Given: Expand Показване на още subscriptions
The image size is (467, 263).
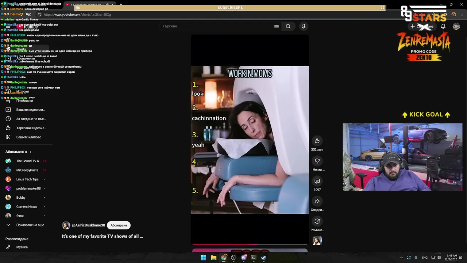Looking at the screenshot, I should click(26, 225).
